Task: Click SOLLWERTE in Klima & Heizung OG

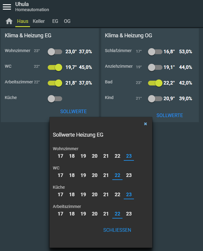Action: pyautogui.click(x=170, y=115)
